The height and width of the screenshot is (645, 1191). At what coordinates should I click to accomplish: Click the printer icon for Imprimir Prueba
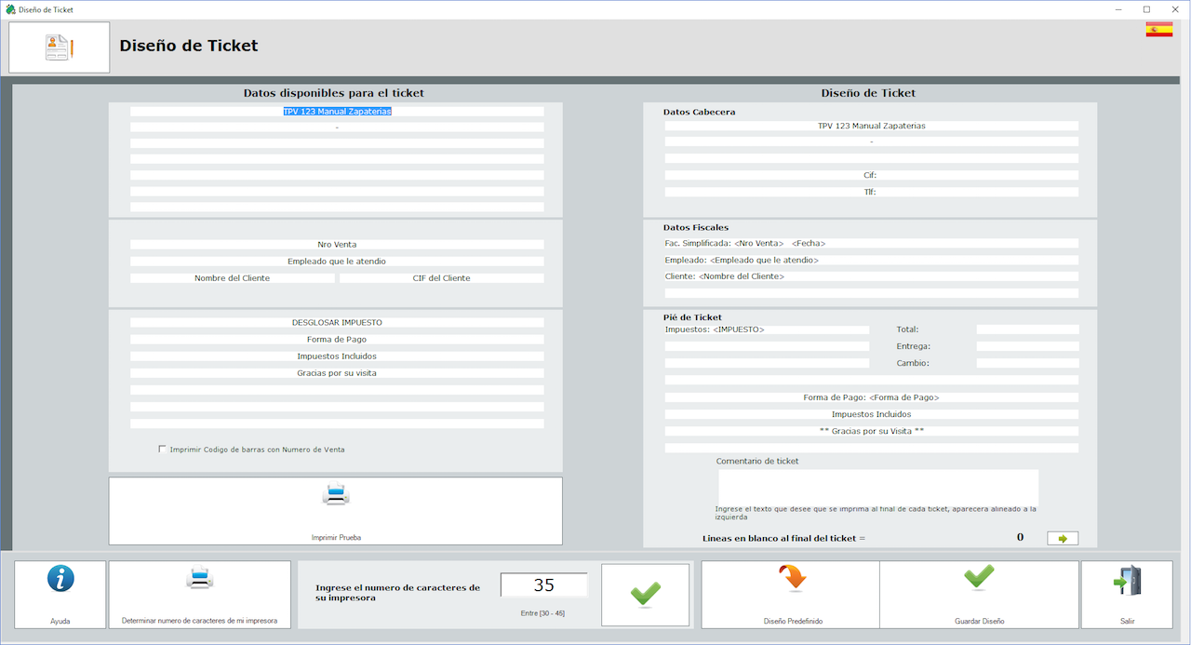(x=336, y=495)
